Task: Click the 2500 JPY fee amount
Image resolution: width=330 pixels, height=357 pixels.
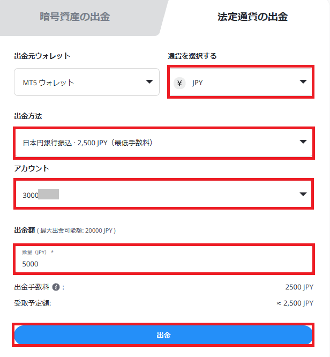Action: [299, 287]
